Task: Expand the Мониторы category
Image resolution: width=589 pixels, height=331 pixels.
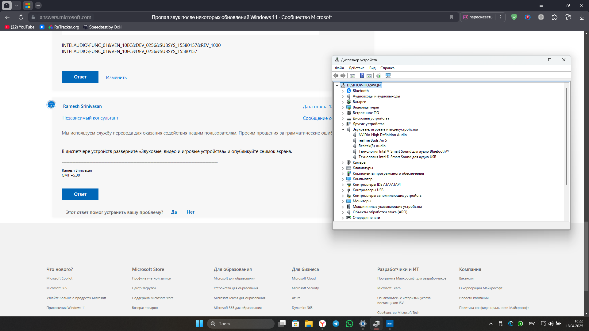Action: click(x=343, y=201)
